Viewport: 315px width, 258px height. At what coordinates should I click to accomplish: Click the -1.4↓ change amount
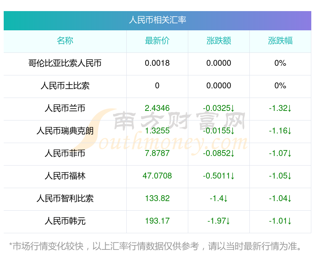coord(219,198)
